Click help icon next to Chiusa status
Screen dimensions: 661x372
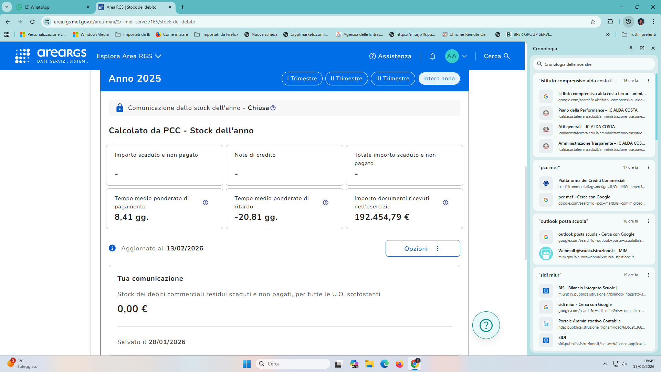click(x=273, y=108)
